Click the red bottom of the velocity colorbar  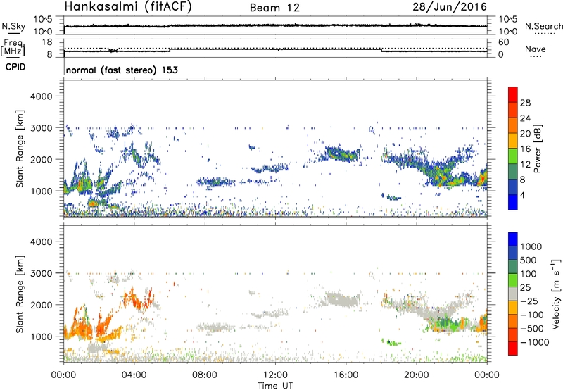point(513,348)
